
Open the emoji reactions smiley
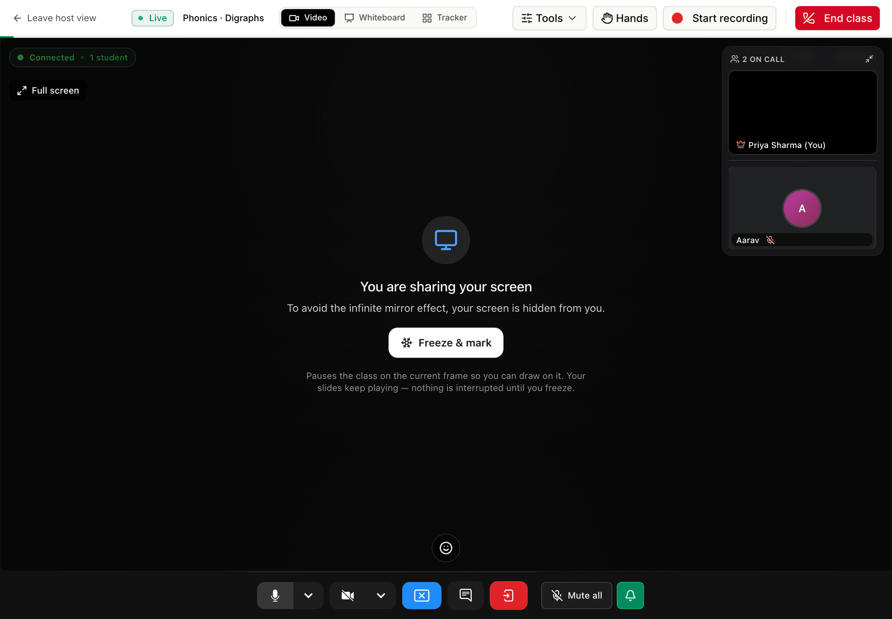click(x=446, y=548)
